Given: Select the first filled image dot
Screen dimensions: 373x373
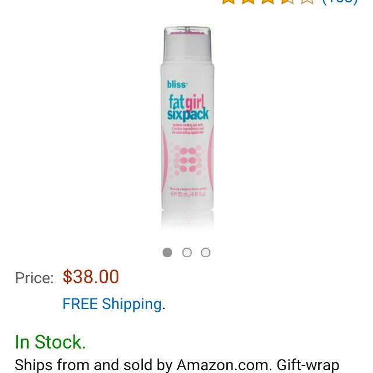Looking at the screenshot, I should click(x=167, y=252).
